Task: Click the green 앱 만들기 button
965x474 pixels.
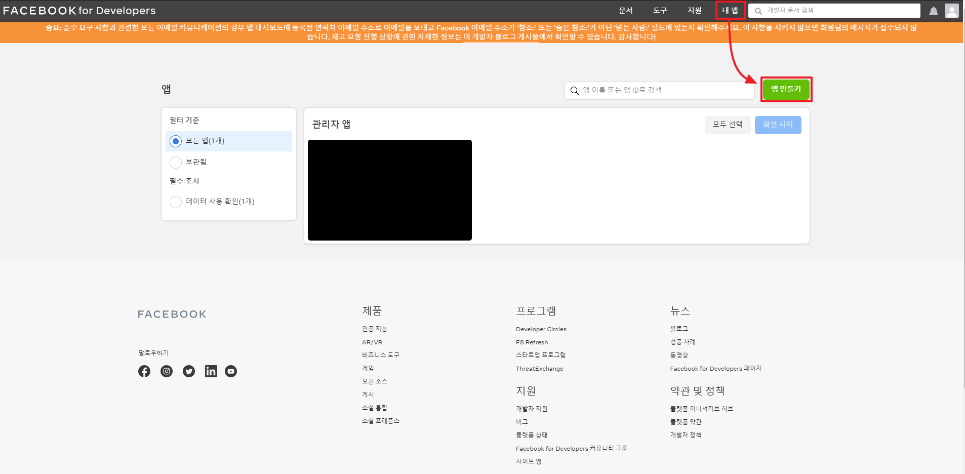Action: 786,89
